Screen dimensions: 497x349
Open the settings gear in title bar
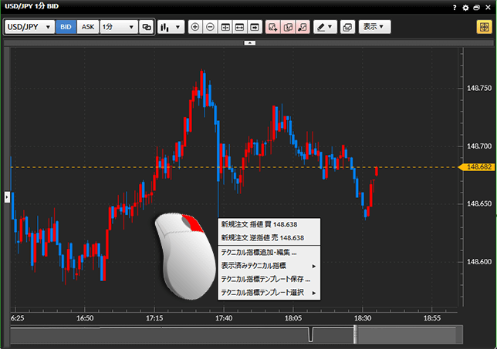coord(465,8)
